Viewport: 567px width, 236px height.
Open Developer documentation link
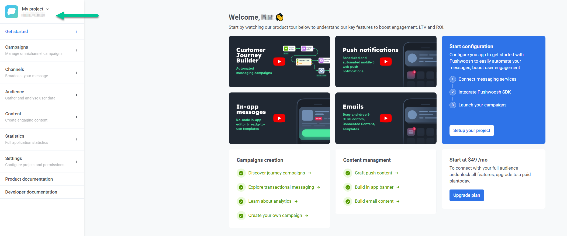(x=31, y=192)
